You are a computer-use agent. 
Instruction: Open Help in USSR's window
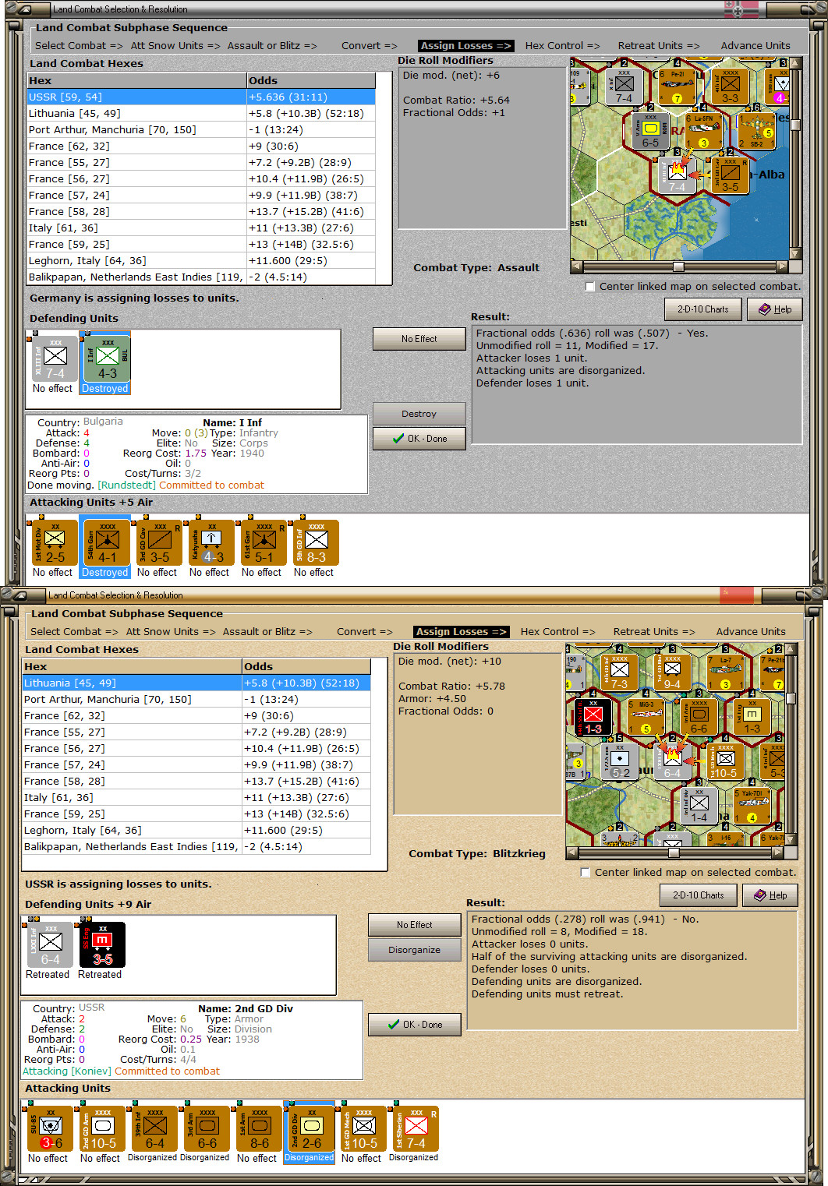(770, 895)
